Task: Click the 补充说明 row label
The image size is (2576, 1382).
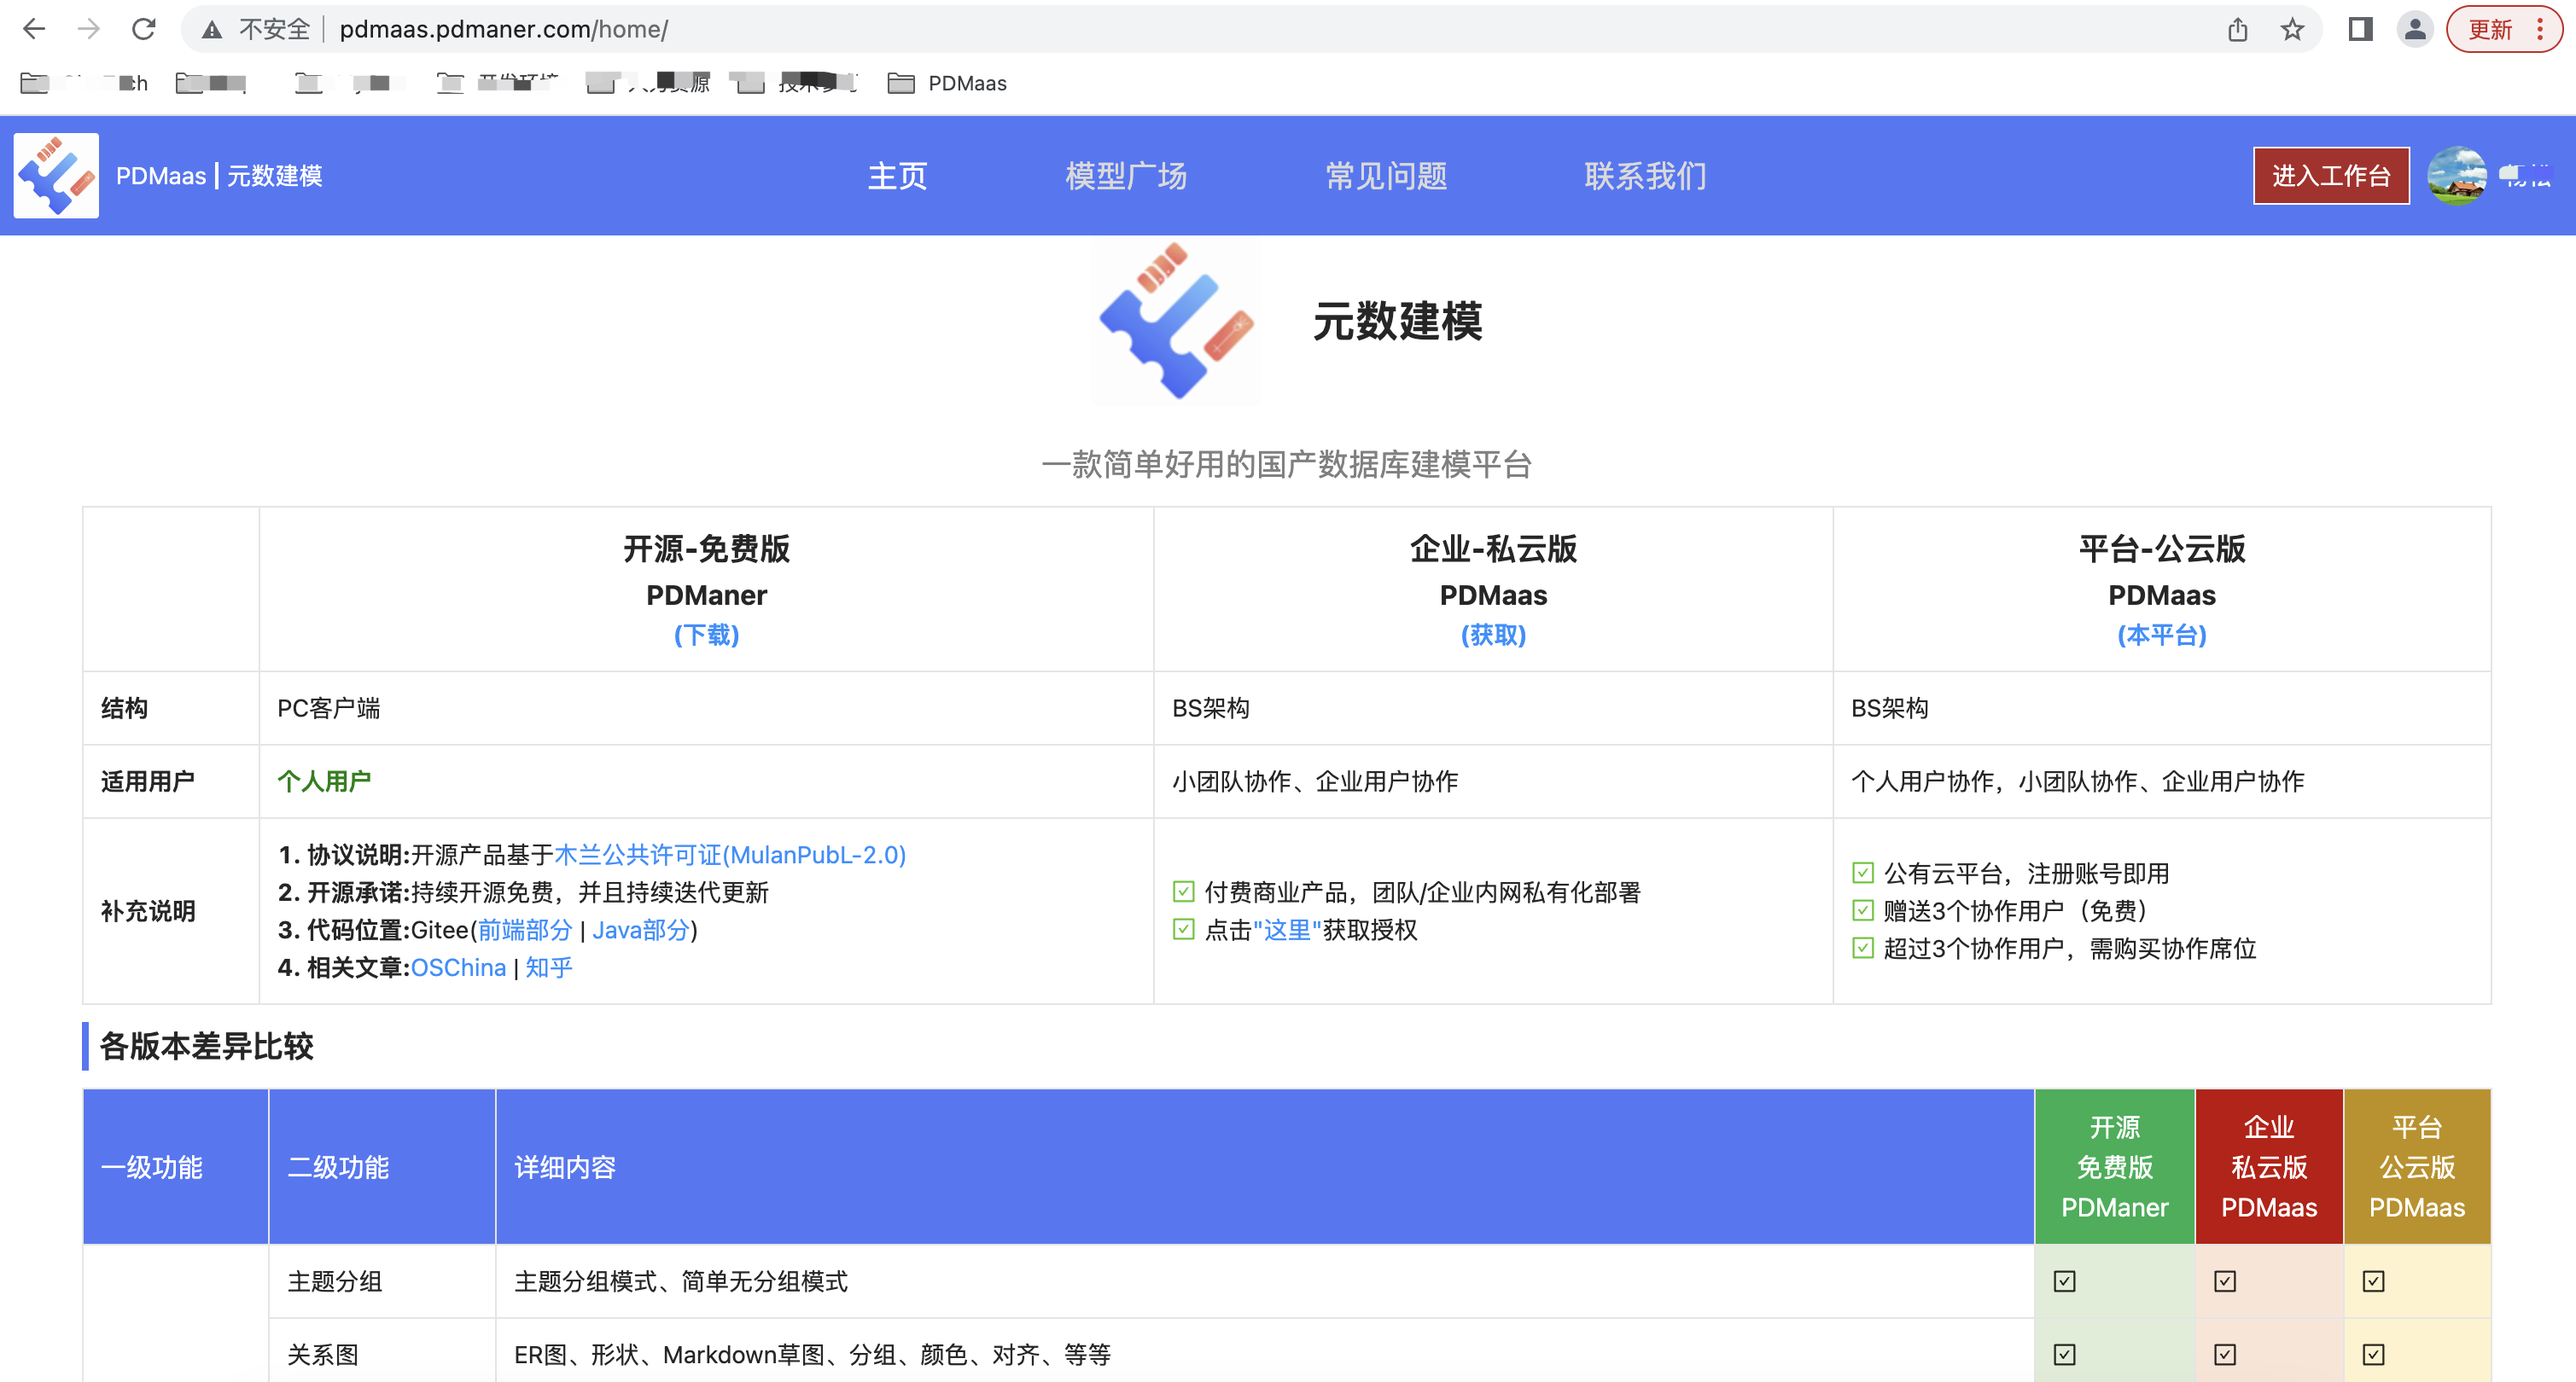Action: (148, 910)
